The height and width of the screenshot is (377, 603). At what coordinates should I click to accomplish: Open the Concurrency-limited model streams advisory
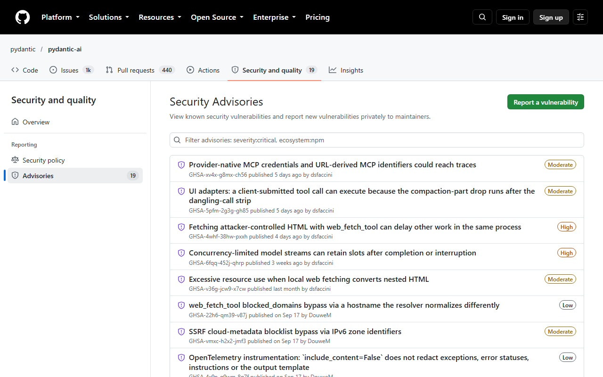tap(333, 253)
